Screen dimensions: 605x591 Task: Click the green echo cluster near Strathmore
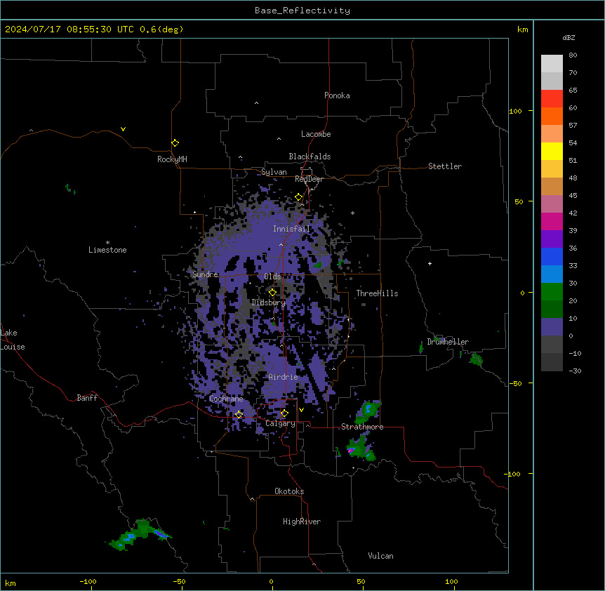point(368,412)
